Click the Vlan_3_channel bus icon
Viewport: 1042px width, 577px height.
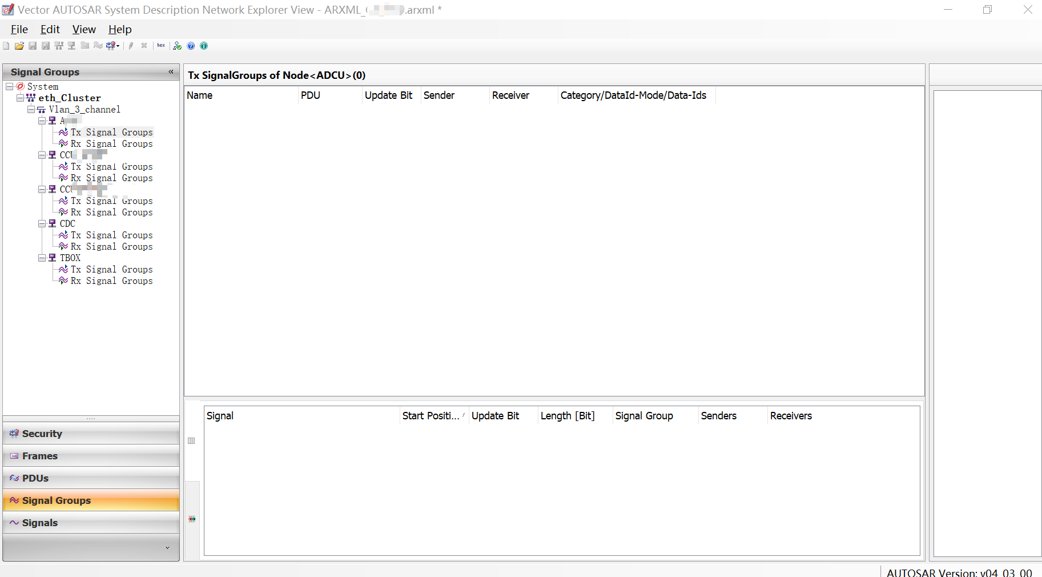[x=41, y=110]
